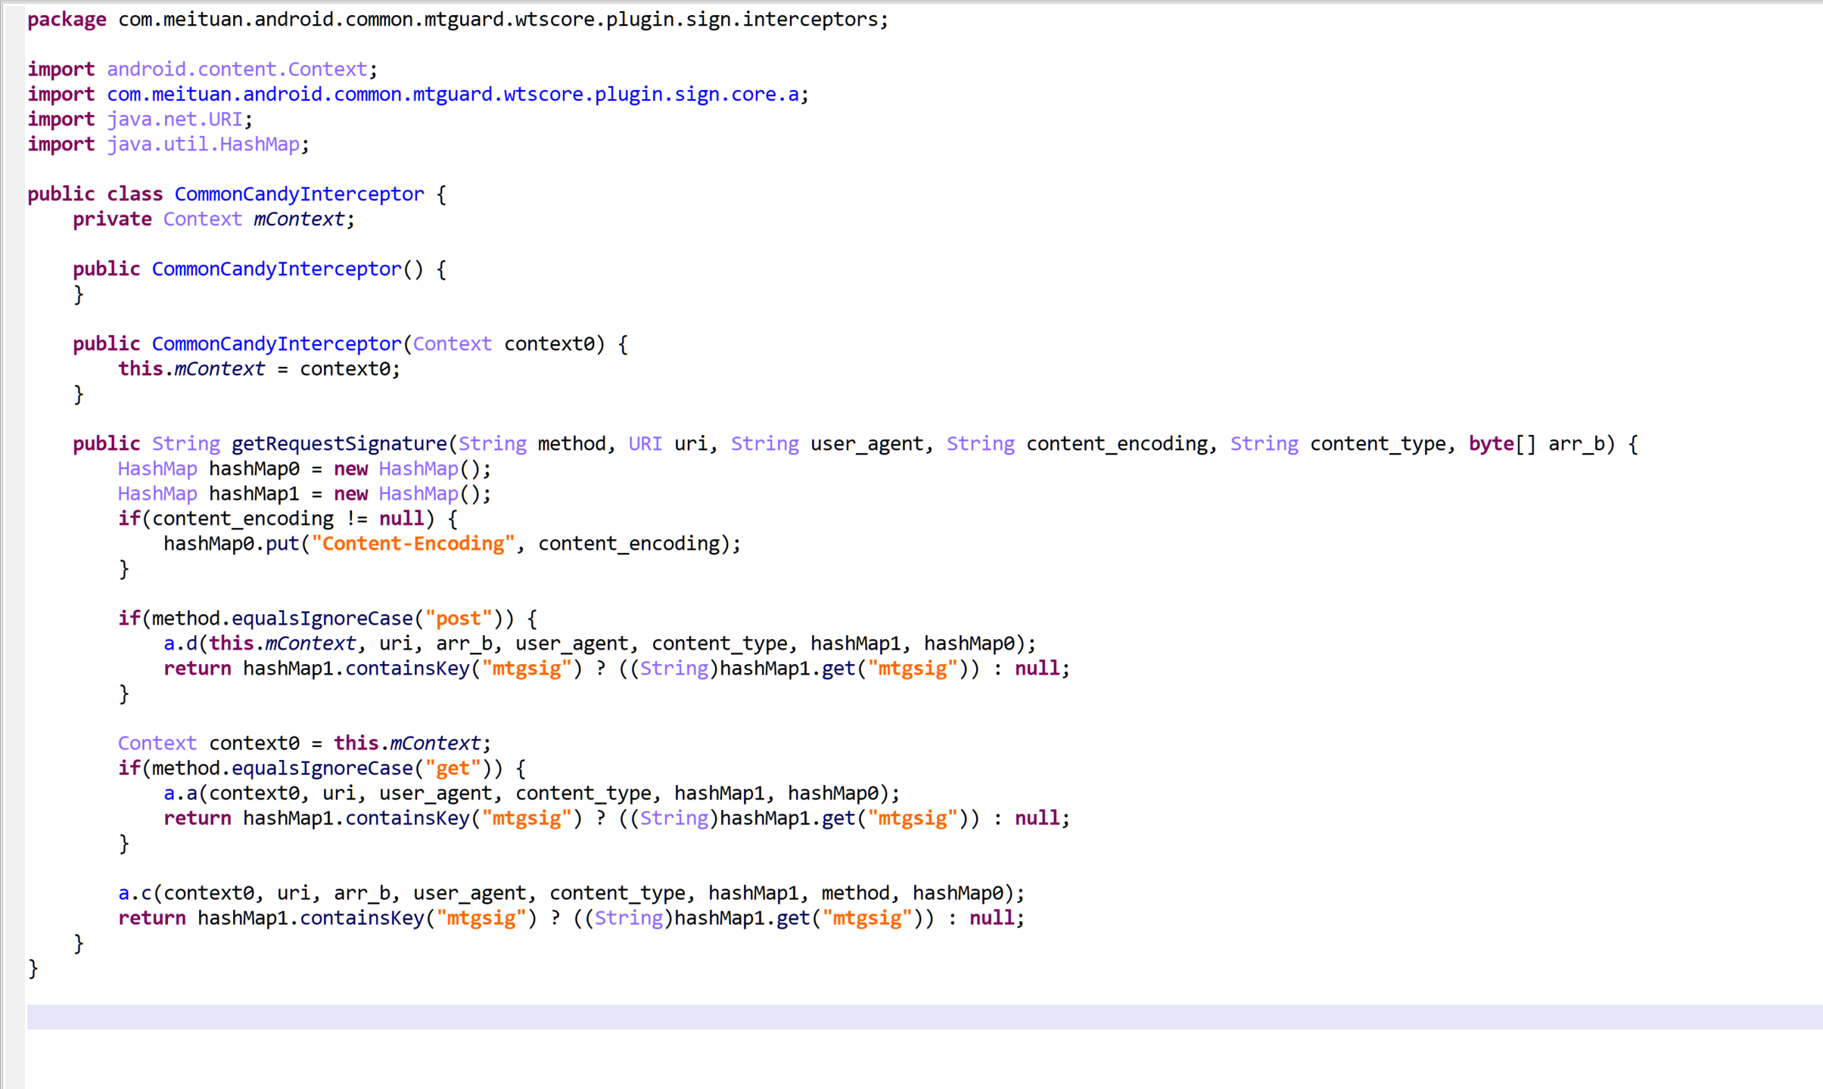Image resolution: width=1823 pixels, height=1089 pixels.
Task: Click the java.net.URI import
Action: [174, 119]
